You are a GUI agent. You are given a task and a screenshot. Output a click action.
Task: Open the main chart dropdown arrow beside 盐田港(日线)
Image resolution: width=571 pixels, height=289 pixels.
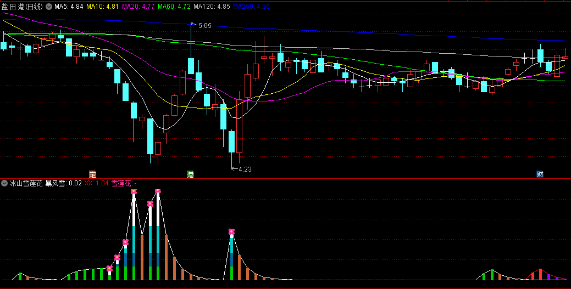(49, 7)
